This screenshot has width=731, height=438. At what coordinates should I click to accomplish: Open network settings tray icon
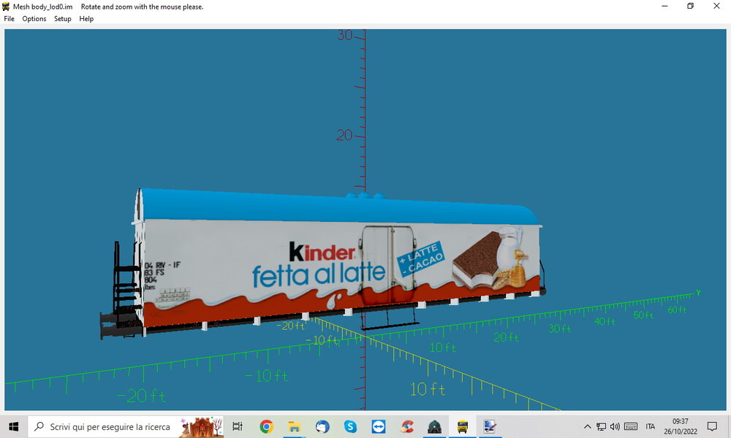pos(602,426)
